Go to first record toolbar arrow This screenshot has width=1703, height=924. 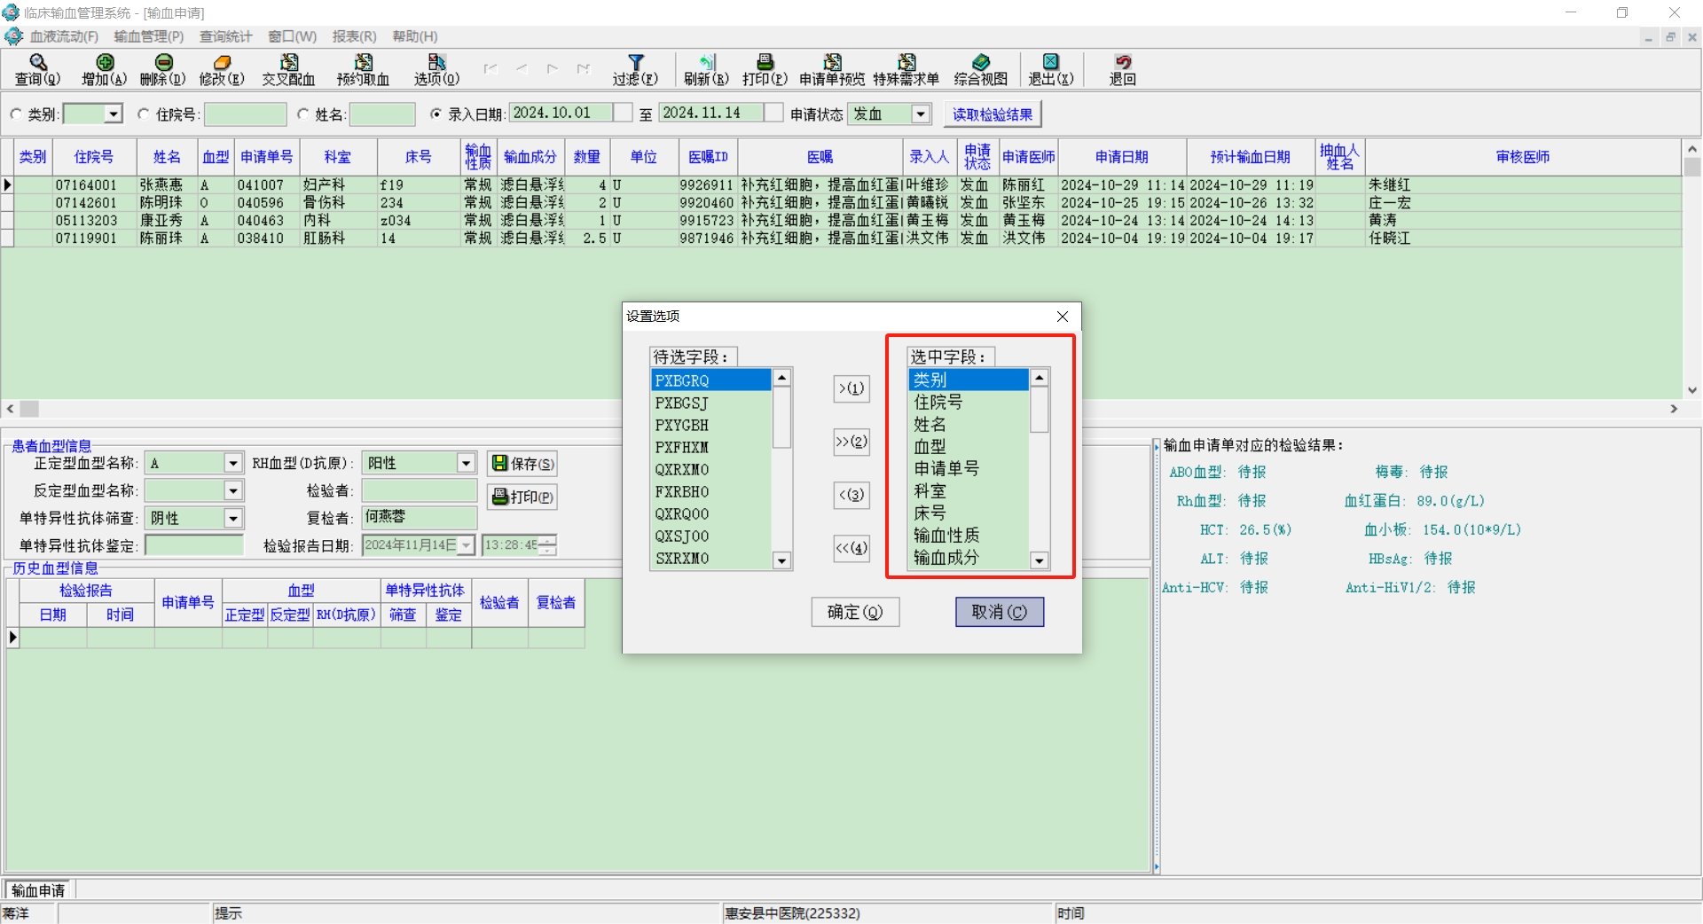(x=490, y=68)
